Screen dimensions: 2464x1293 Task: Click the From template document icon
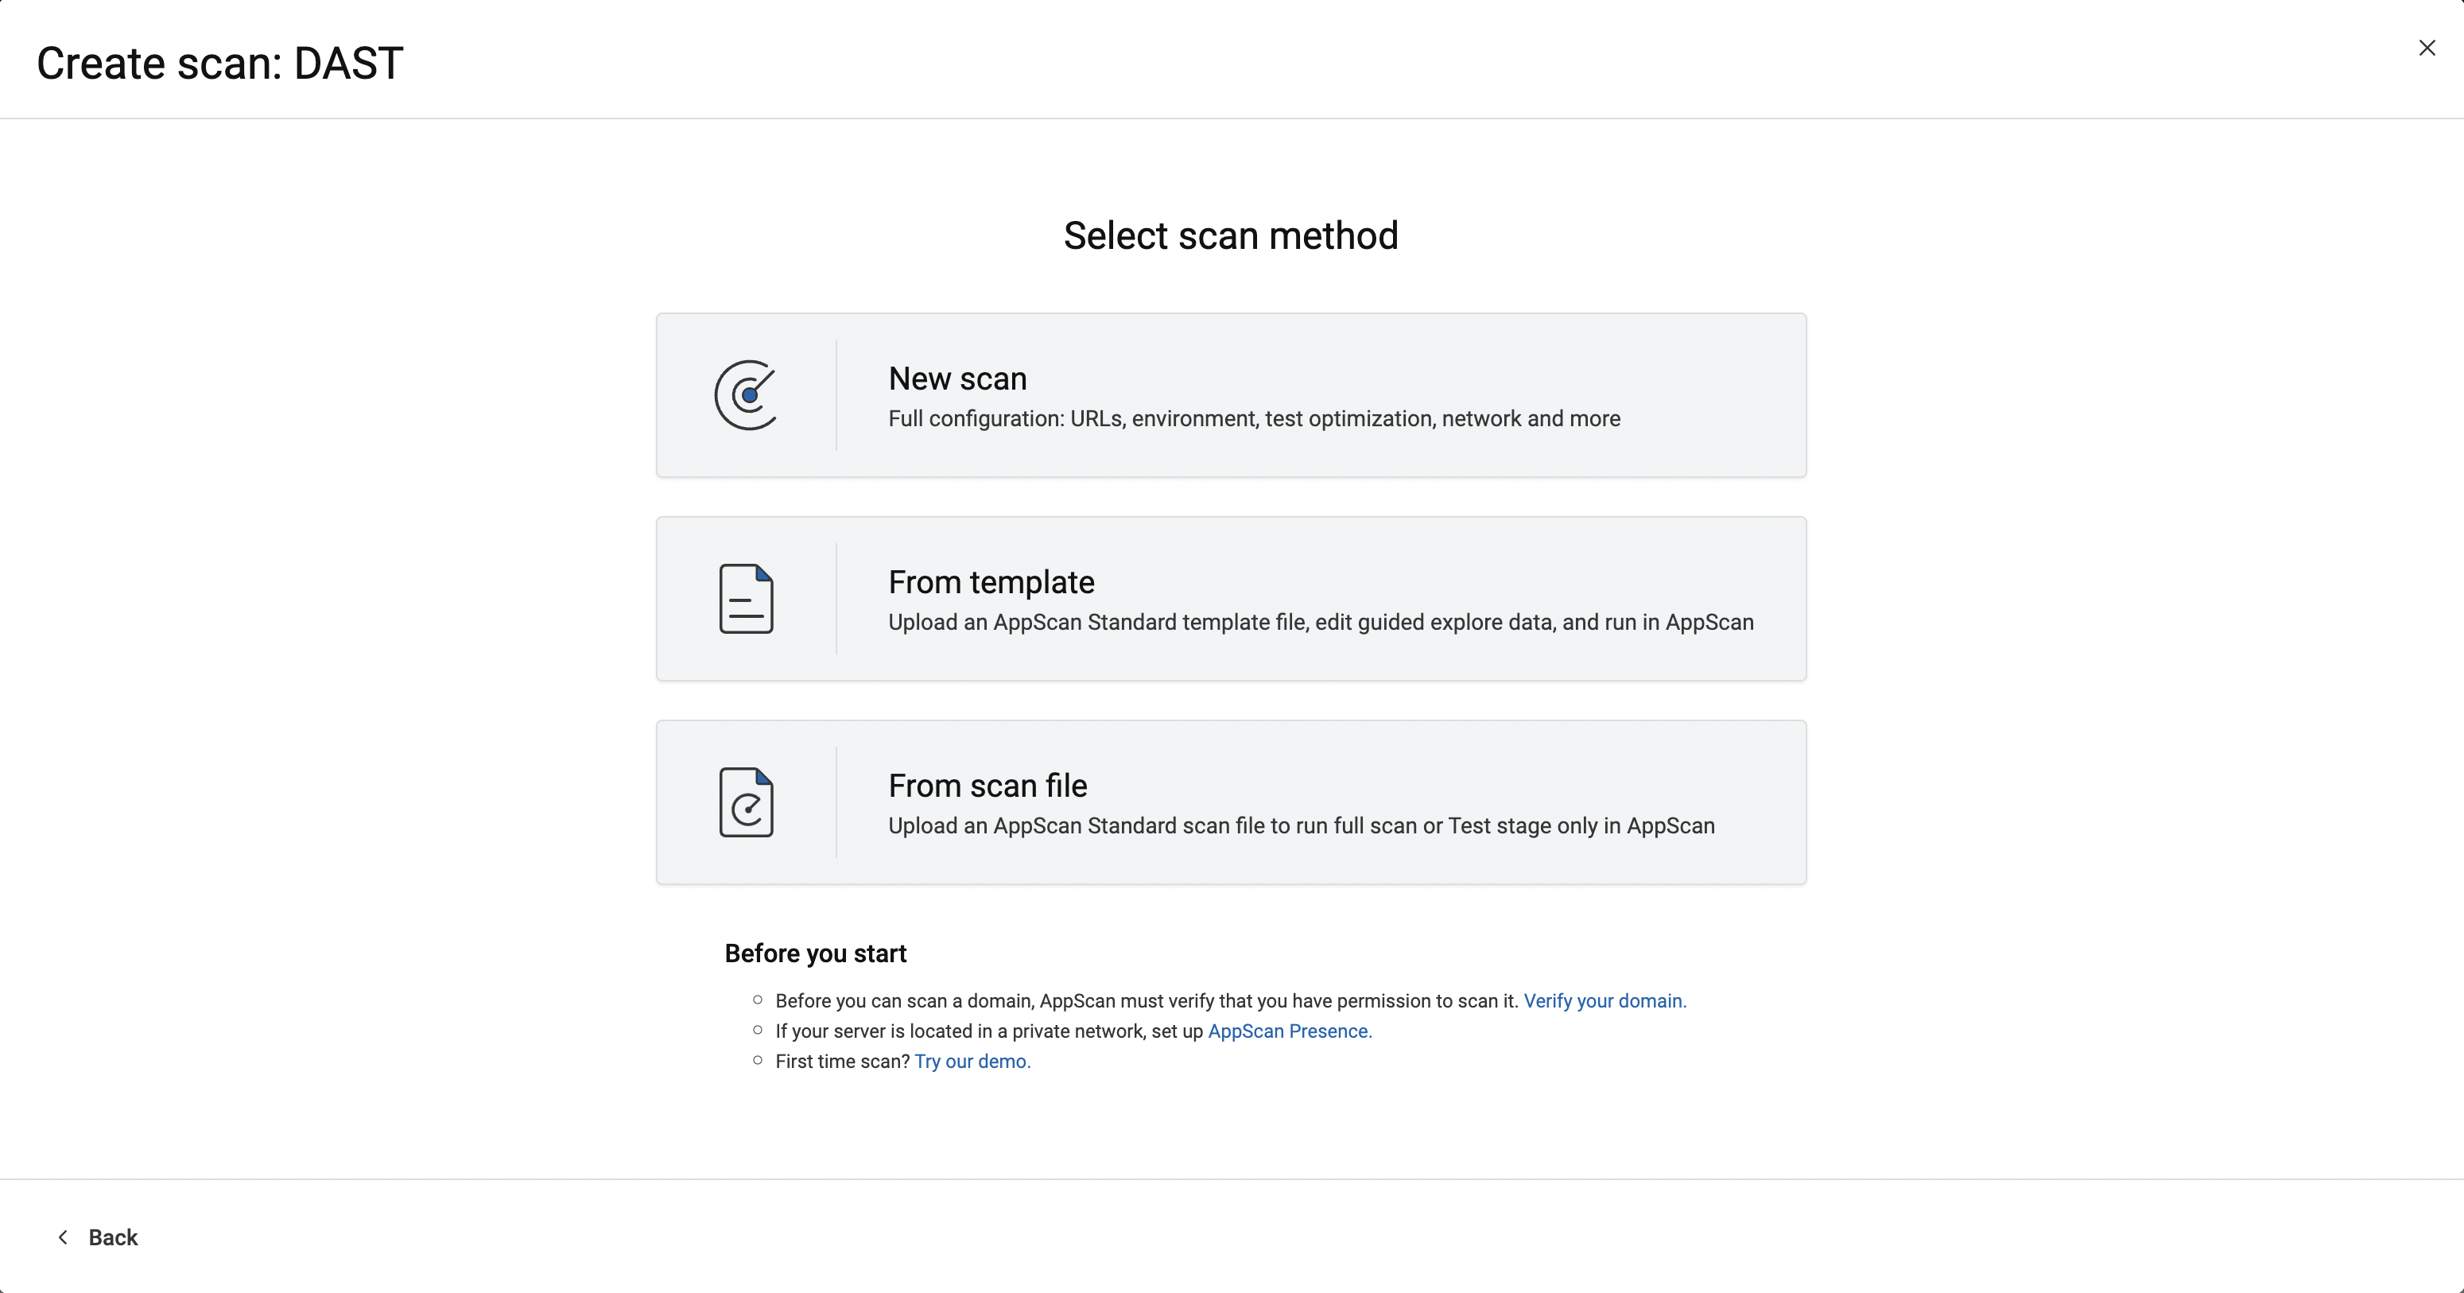coord(746,599)
